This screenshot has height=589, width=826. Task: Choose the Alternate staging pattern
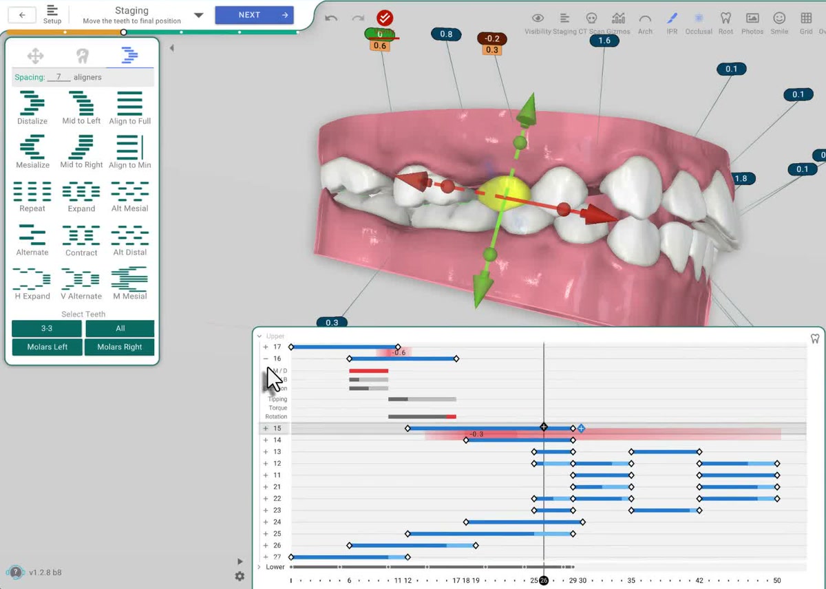[32, 241]
